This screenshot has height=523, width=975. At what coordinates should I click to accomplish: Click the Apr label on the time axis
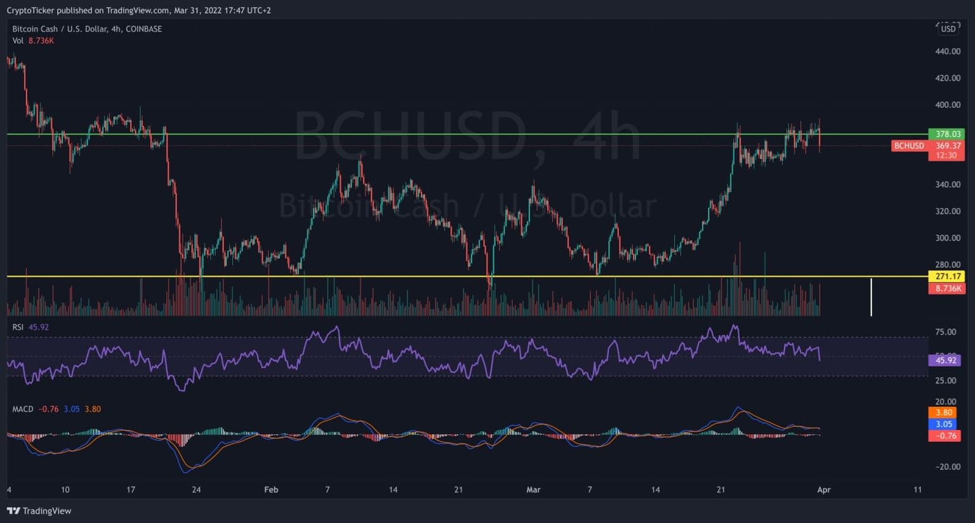coord(823,489)
